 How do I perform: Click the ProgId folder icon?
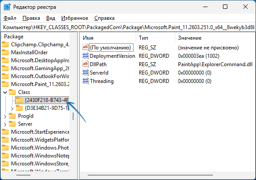pos(12,116)
